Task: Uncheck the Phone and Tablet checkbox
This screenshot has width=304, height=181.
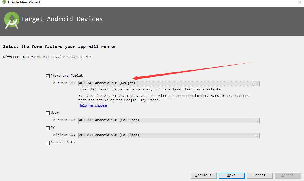Action: click(x=48, y=76)
